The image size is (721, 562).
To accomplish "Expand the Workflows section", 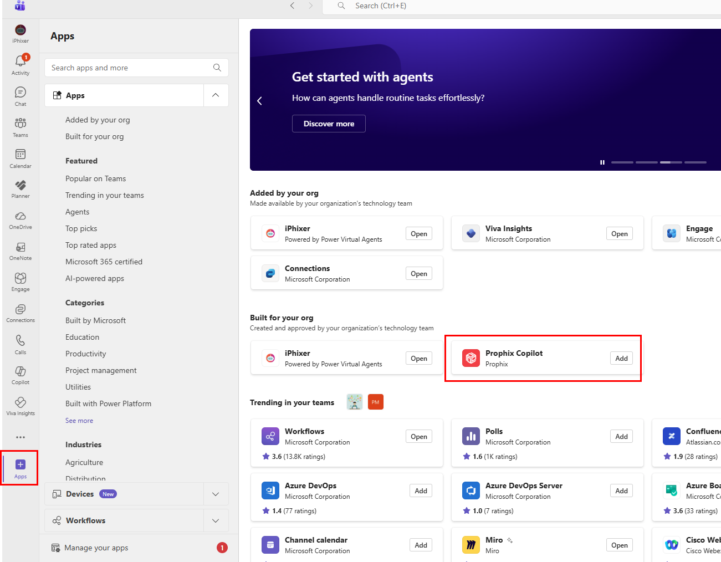I will 216,520.
